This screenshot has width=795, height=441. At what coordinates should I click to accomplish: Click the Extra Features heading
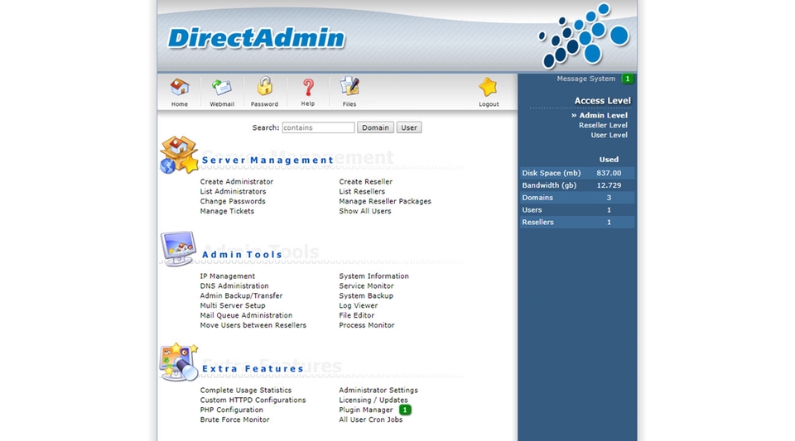click(x=253, y=368)
